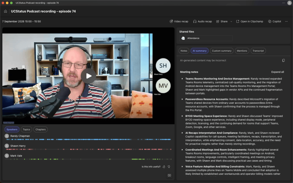The height and width of the screenshot is (183, 293).
Task: Select the Speakers view tab
Action: coord(12,130)
